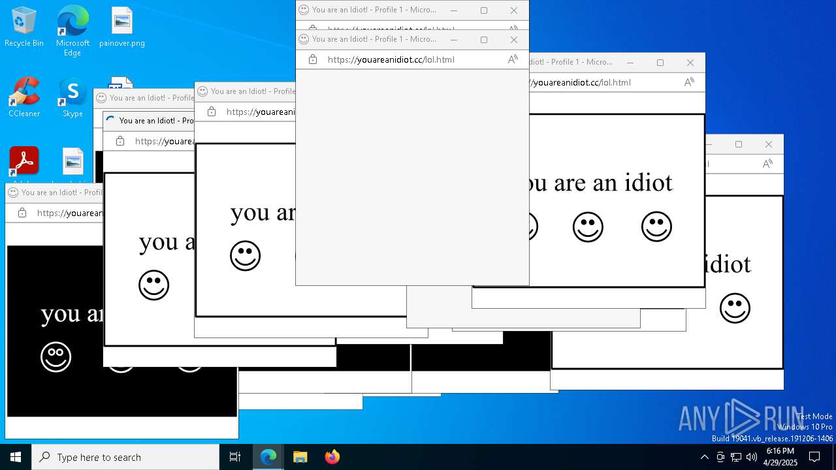The height and width of the screenshot is (470, 836).
Task: Click the rightmost smiley face in the right-side window
Action: 656,227
